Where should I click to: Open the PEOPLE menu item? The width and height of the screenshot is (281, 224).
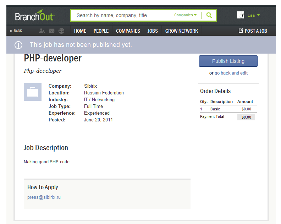tap(101, 31)
